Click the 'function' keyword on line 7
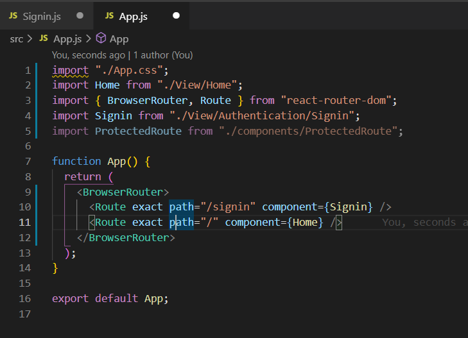Screen dimensions: 468x338 click(76, 161)
